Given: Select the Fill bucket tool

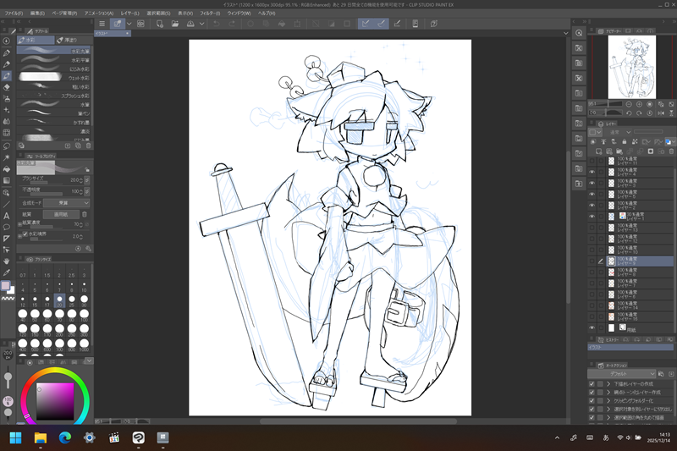Looking at the screenshot, I should (x=7, y=169).
